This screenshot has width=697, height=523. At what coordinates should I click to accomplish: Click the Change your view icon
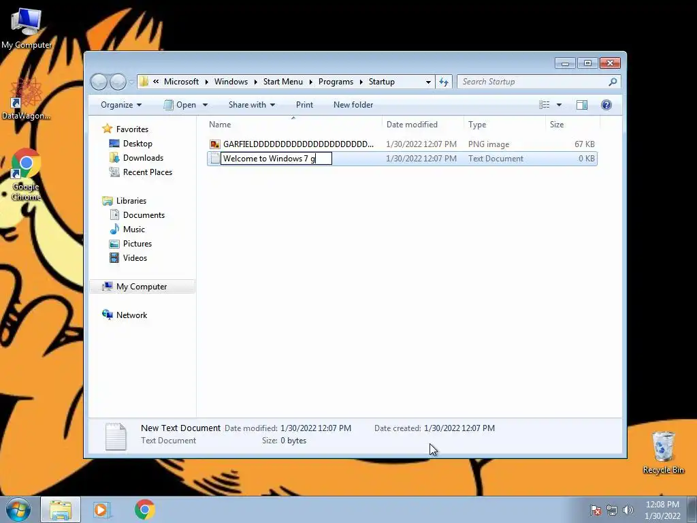click(x=545, y=104)
